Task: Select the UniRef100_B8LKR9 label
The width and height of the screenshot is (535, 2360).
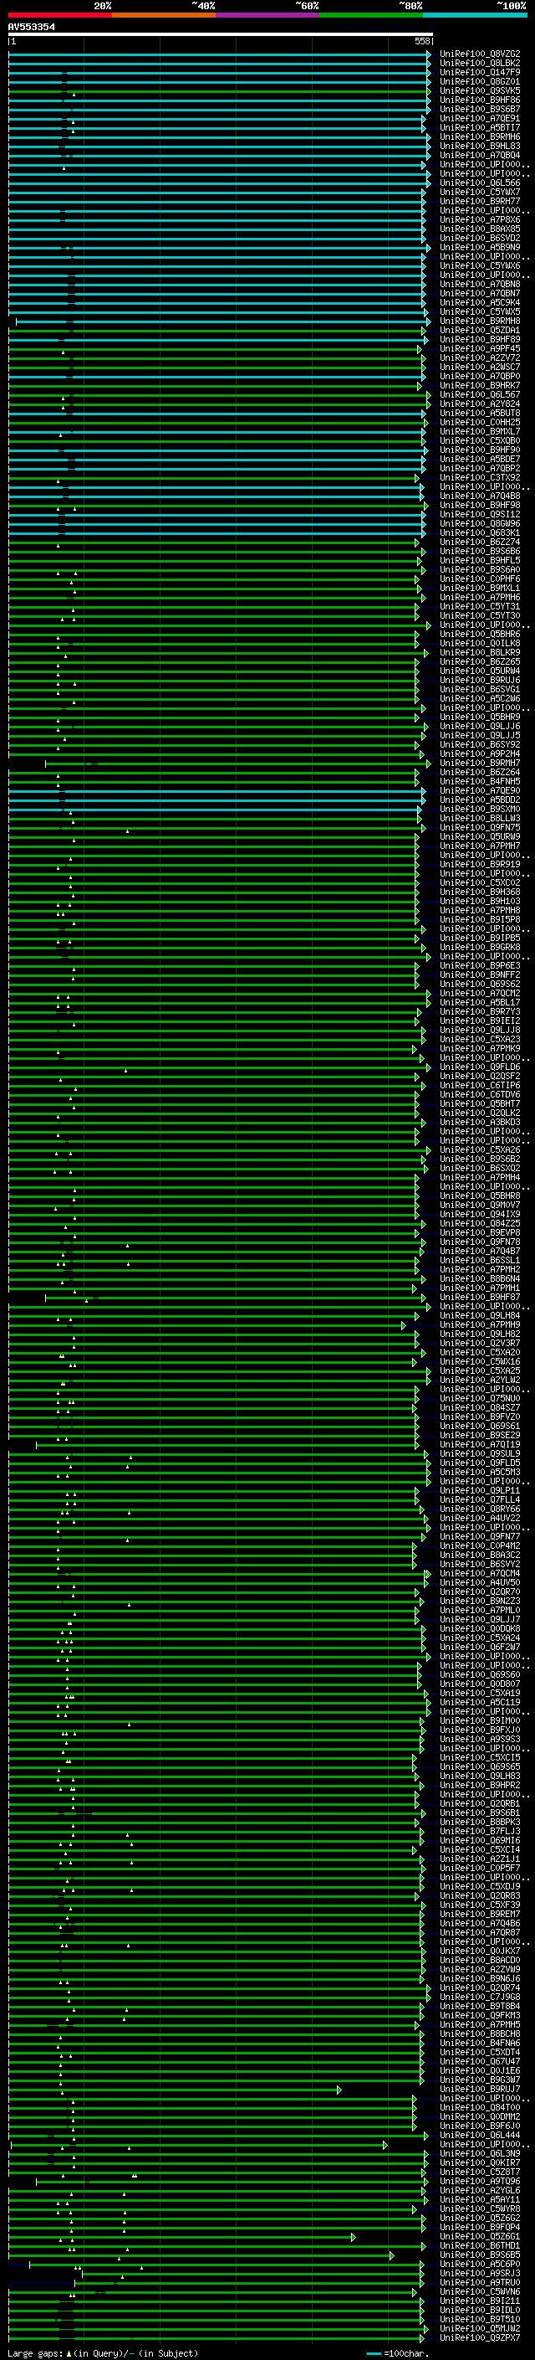Action: coord(480,652)
